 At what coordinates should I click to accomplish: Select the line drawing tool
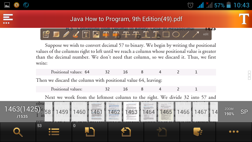click(x=186, y=34)
